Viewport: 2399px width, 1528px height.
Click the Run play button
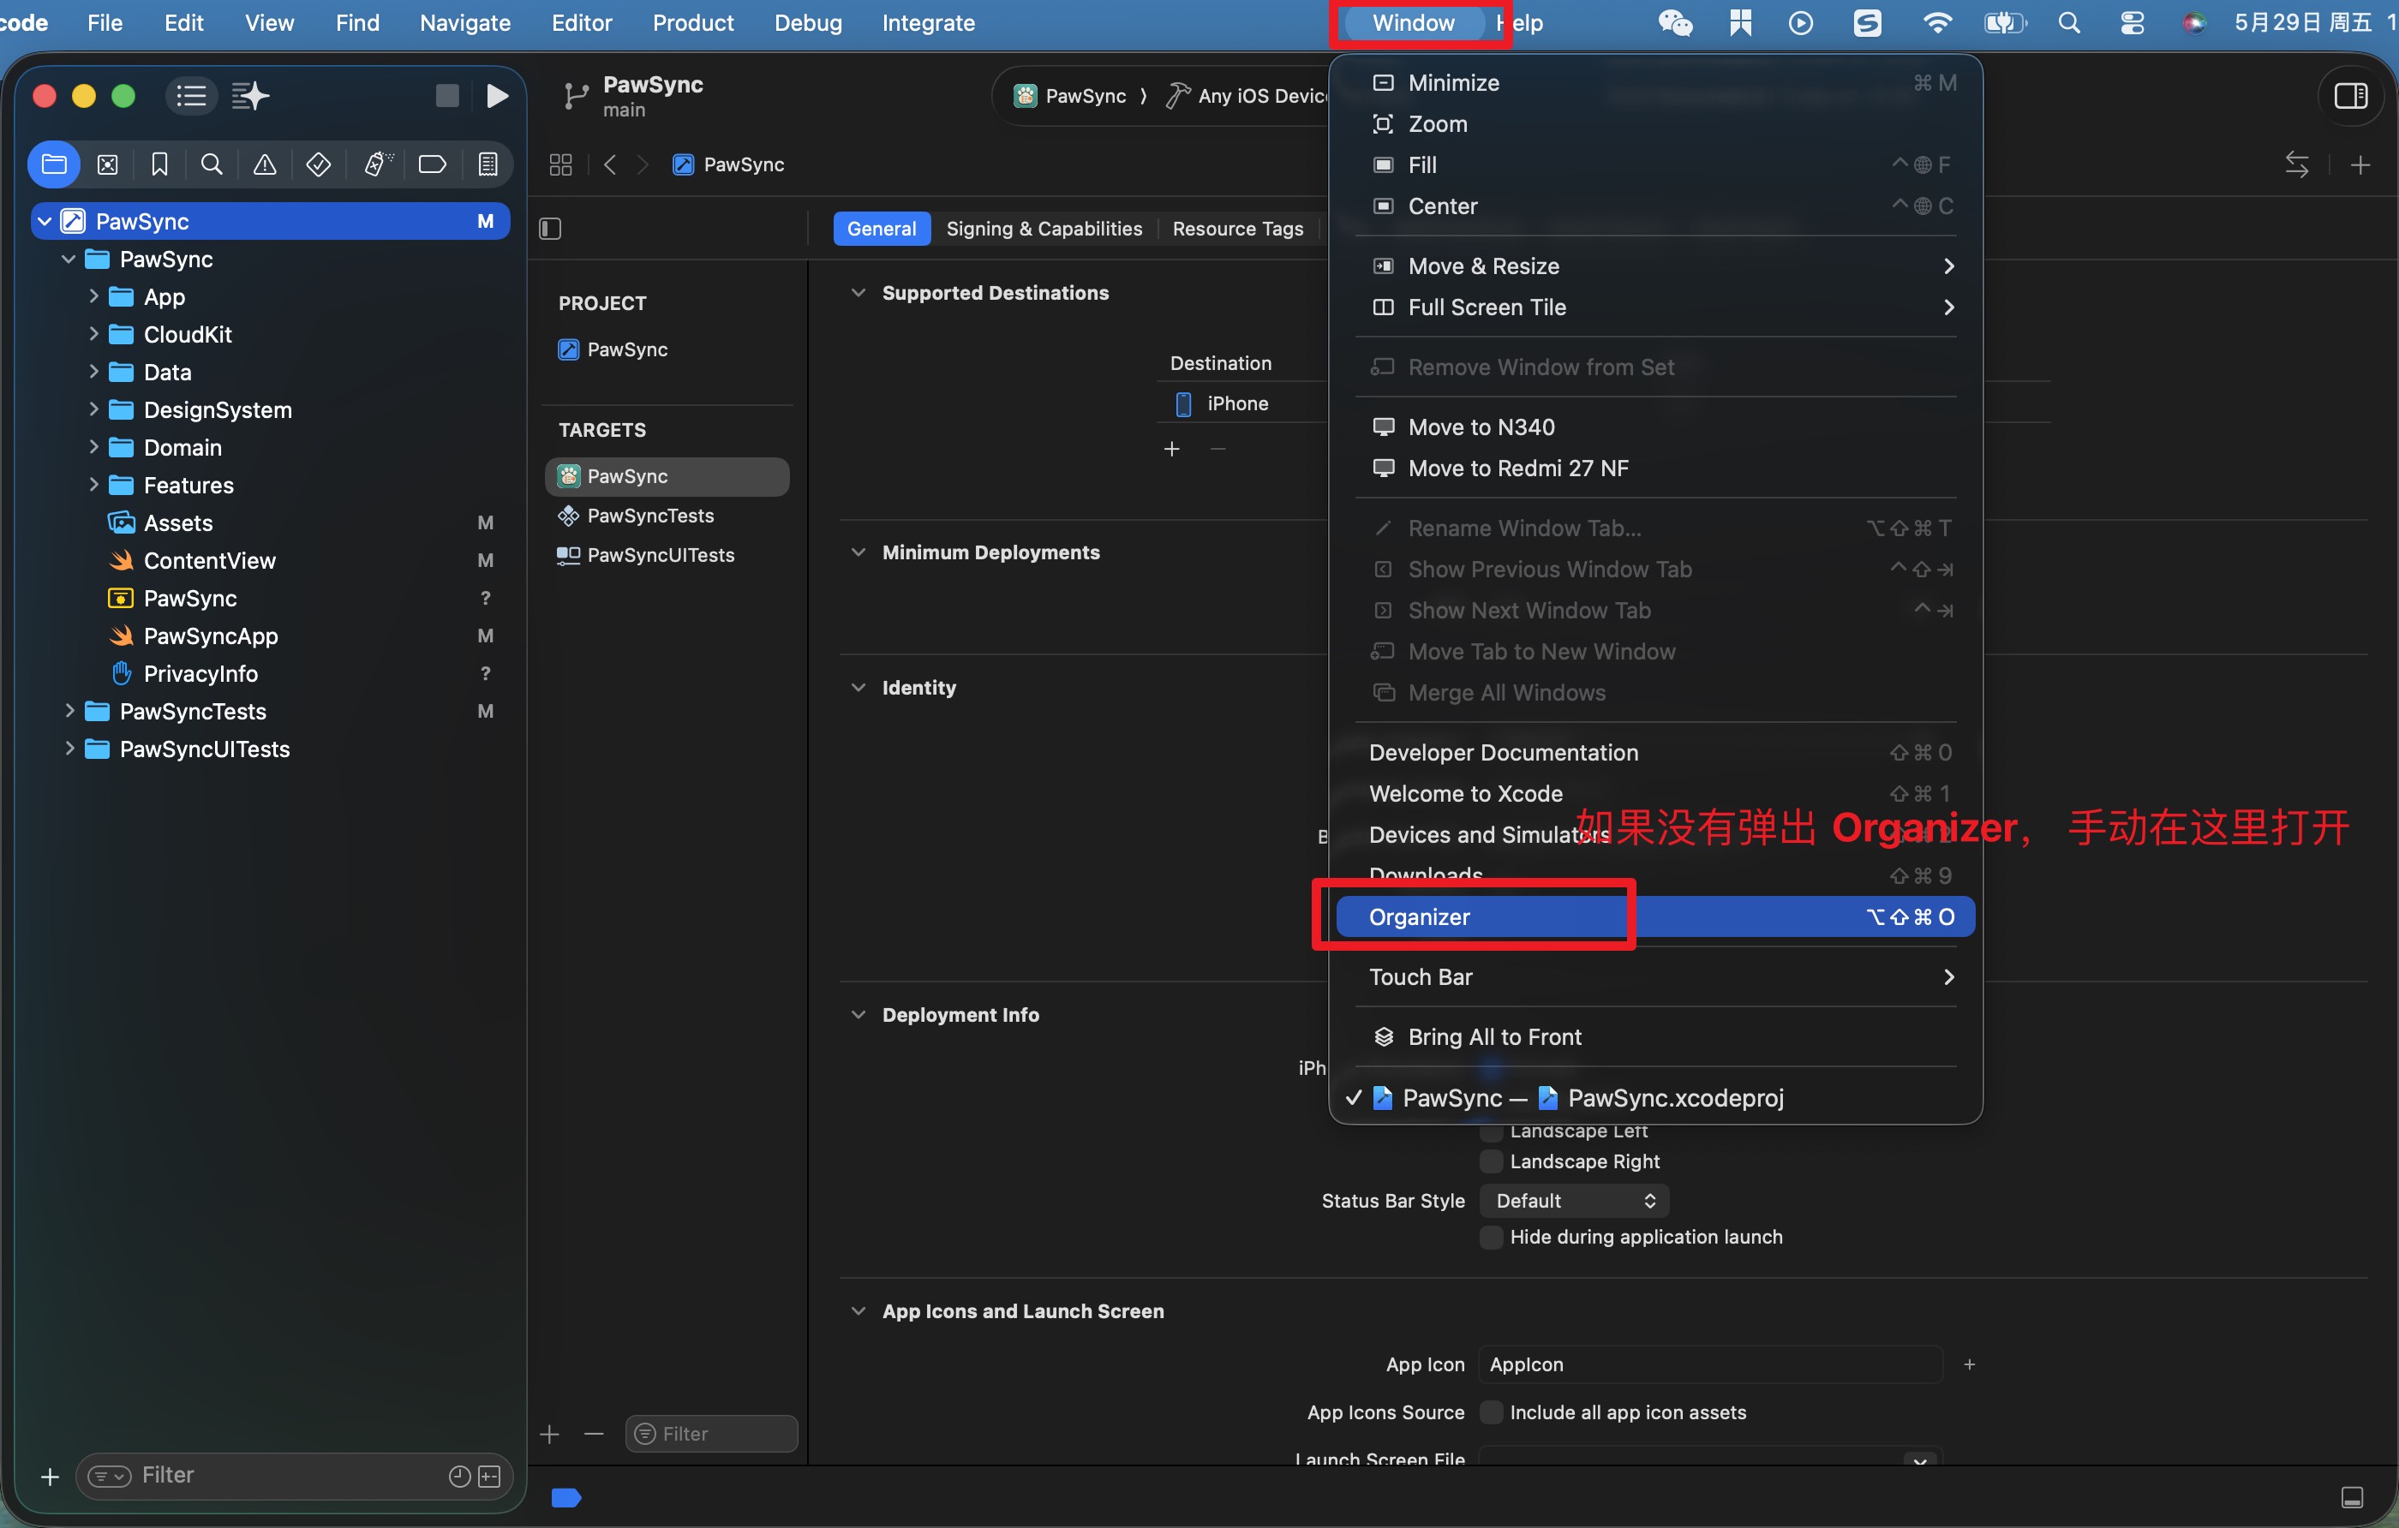tap(497, 96)
